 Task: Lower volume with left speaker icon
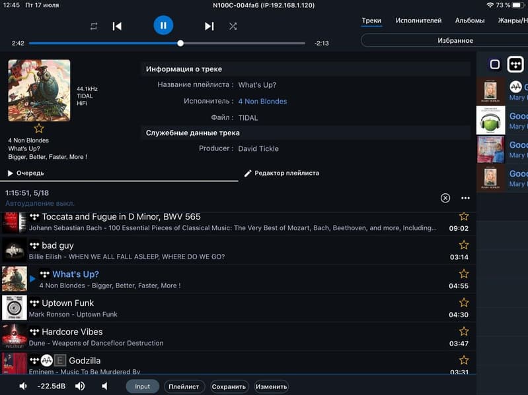pyautogui.click(x=23, y=386)
